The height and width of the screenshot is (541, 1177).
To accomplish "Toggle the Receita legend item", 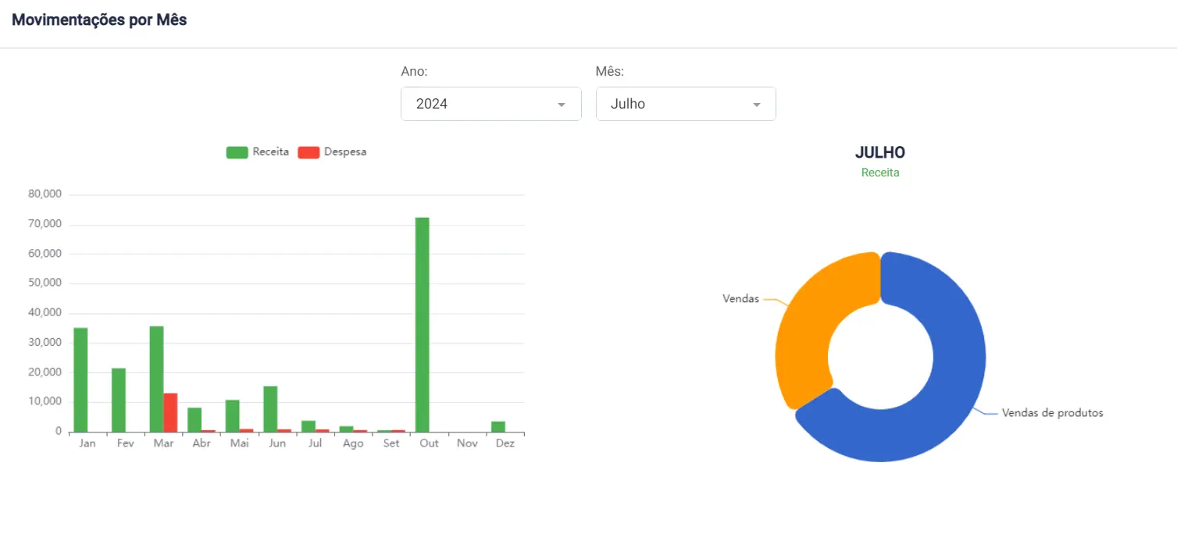I will [257, 152].
